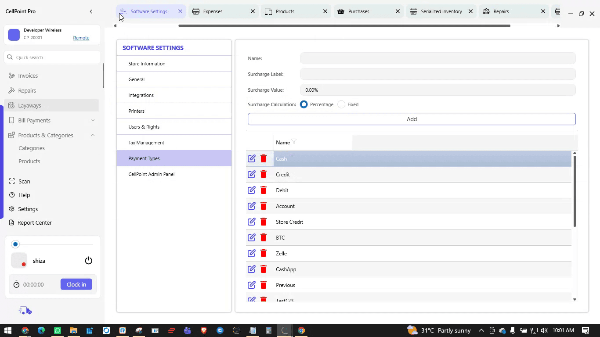600x337 pixels.
Task: Close the Expenses tab
Action: click(253, 11)
